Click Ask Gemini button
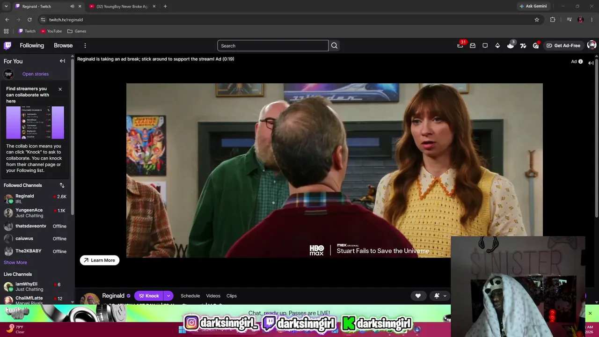599x337 pixels. pyautogui.click(x=533, y=6)
